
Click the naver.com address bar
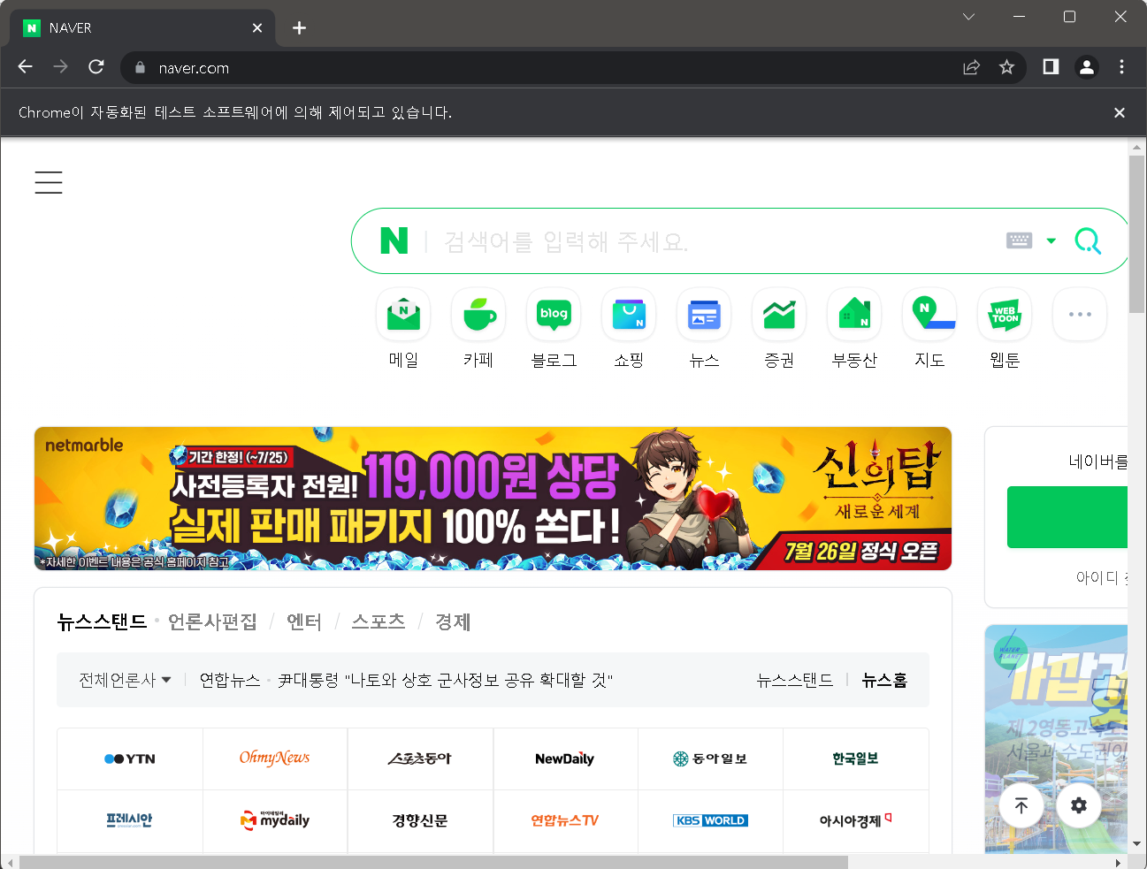point(548,68)
